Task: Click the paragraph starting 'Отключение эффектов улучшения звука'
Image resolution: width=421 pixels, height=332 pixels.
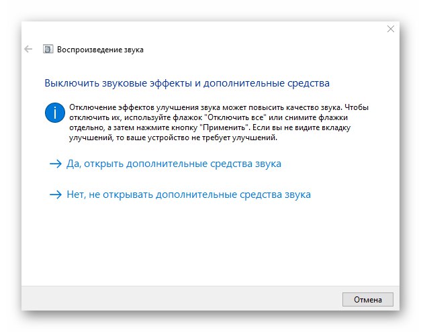Action: coord(219,123)
